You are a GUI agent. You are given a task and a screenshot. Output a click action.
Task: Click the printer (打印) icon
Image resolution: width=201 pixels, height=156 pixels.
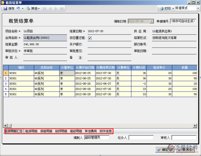[161, 9]
